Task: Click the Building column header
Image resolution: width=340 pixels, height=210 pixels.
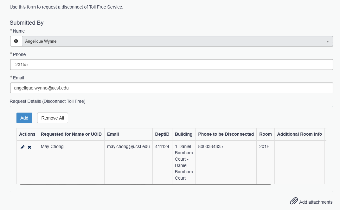Action: (x=183, y=134)
